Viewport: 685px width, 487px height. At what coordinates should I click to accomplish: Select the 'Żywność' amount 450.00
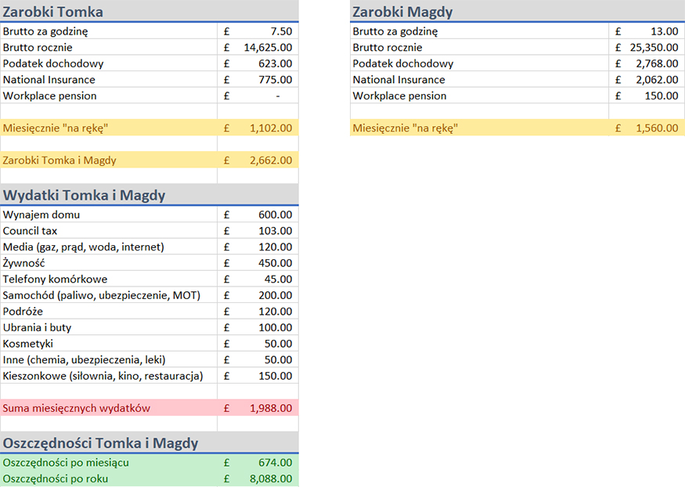275,263
